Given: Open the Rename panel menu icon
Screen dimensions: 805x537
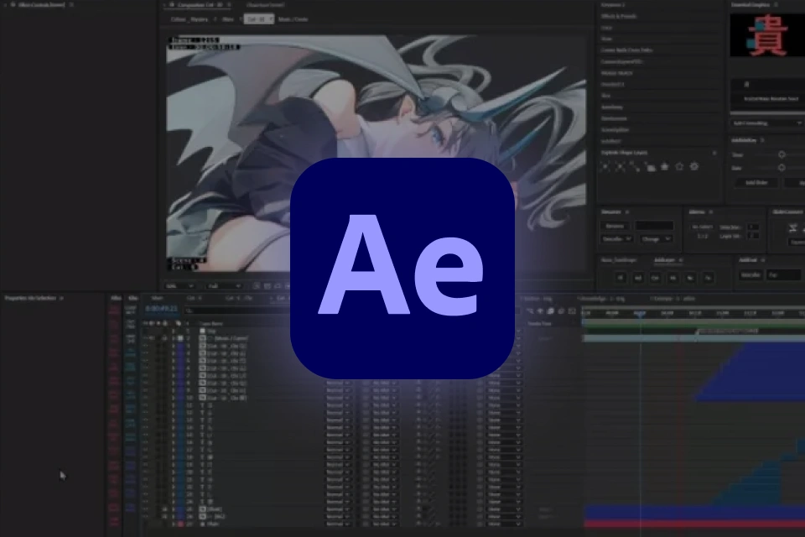Looking at the screenshot, I should (627, 211).
